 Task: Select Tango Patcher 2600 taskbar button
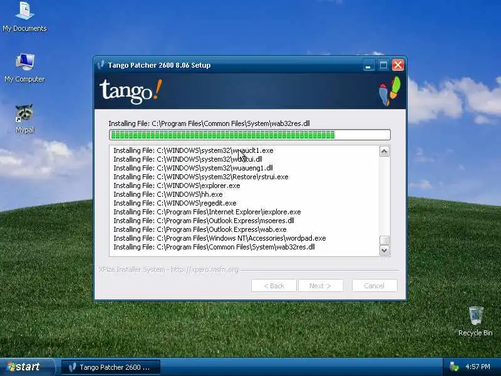[x=111, y=367]
